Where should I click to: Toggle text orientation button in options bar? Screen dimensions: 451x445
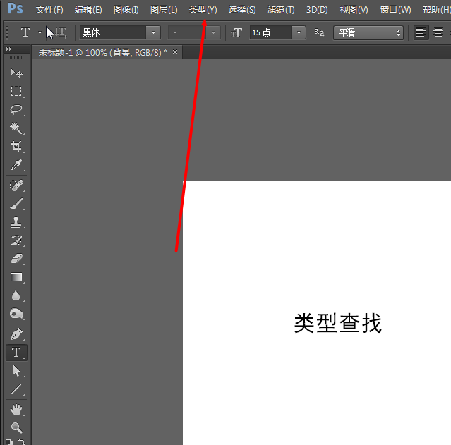(x=61, y=32)
